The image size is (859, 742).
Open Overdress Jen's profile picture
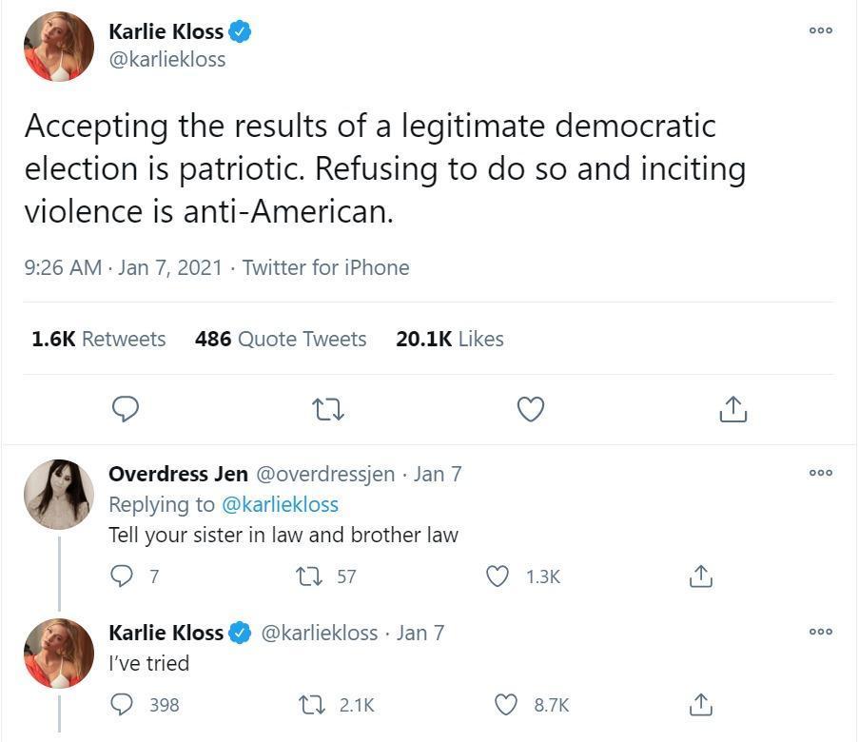[x=59, y=495]
